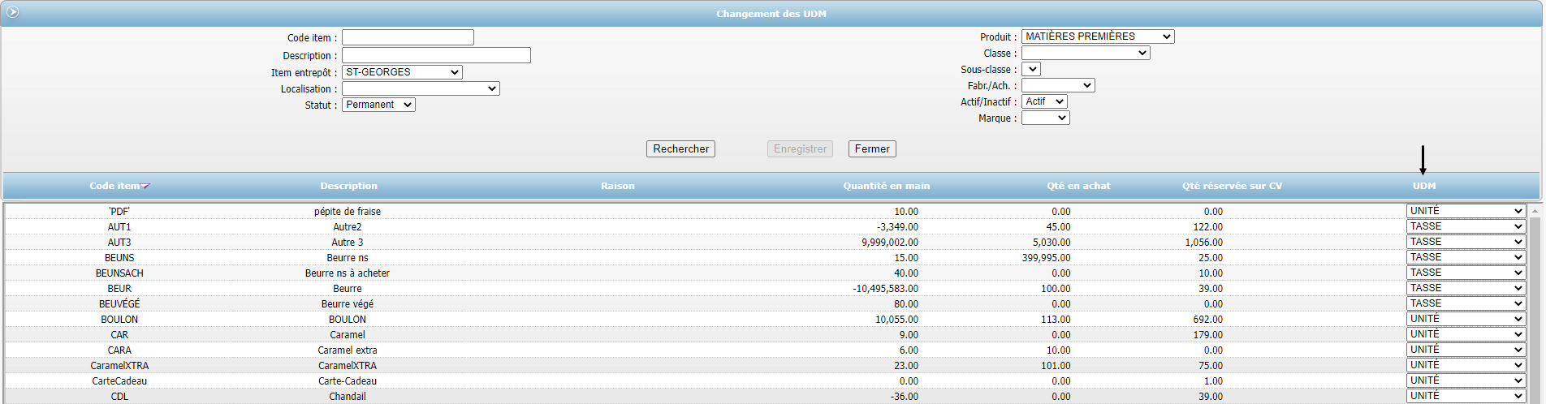Click the UDM column header
Image resolution: width=1546 pixels, height=404 pixels.
point(1424,186)
